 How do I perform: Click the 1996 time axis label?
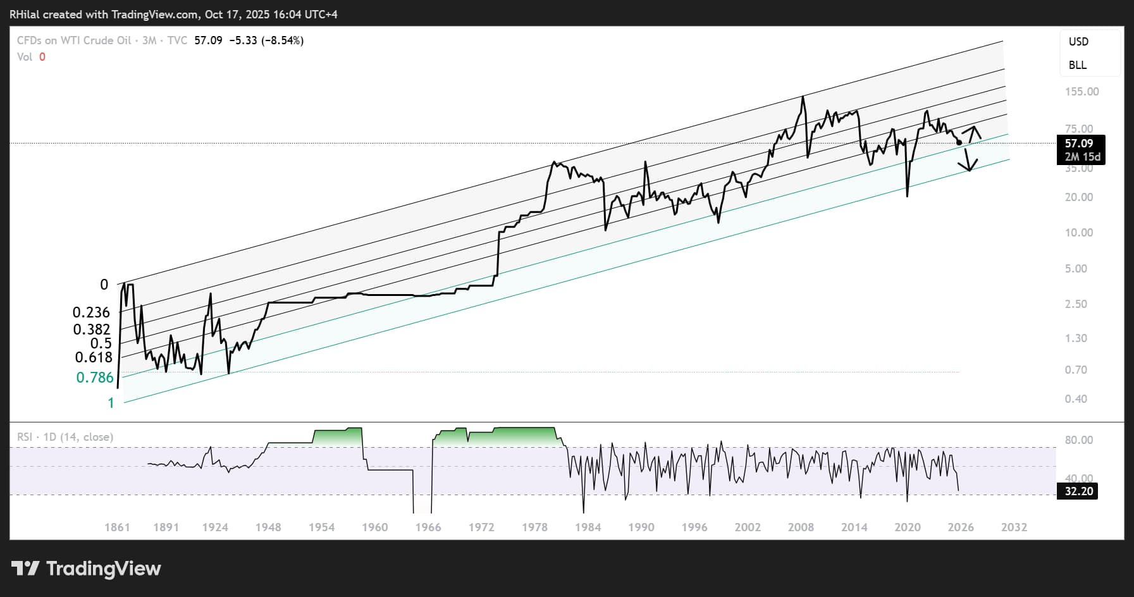694,527
